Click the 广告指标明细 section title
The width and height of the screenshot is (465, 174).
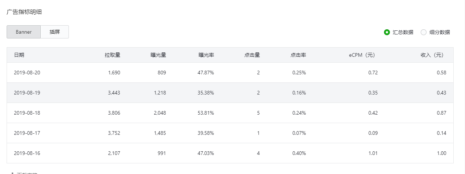(x=24, y=12)
